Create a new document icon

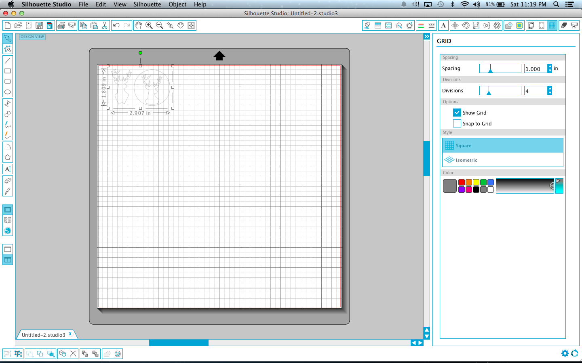[8, 25]
